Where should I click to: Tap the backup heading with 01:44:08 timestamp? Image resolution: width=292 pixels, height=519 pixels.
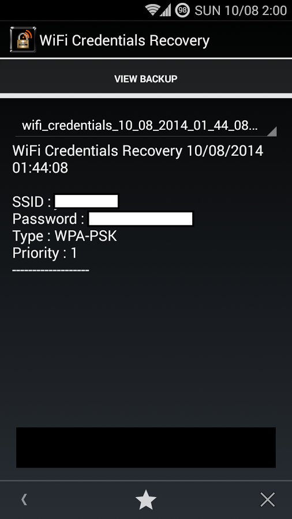(138, 160)
